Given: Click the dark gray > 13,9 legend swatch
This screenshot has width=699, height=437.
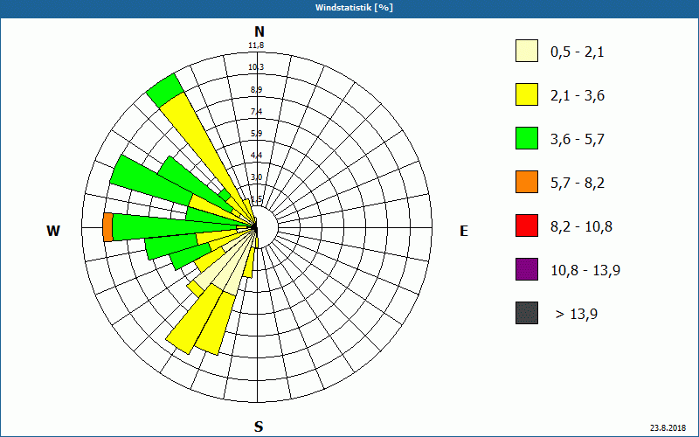Looking at the screenshot, I should 527,313.
